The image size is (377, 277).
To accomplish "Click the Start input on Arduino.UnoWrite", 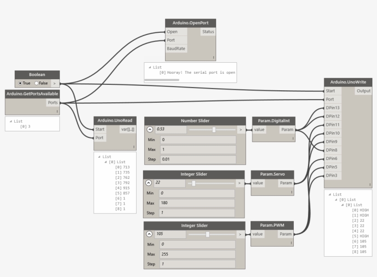I will point(333,91).
